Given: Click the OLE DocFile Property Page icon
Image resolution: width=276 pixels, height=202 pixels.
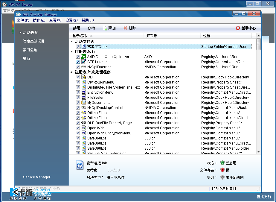Looking at the screenshot, I should [84, 123].
